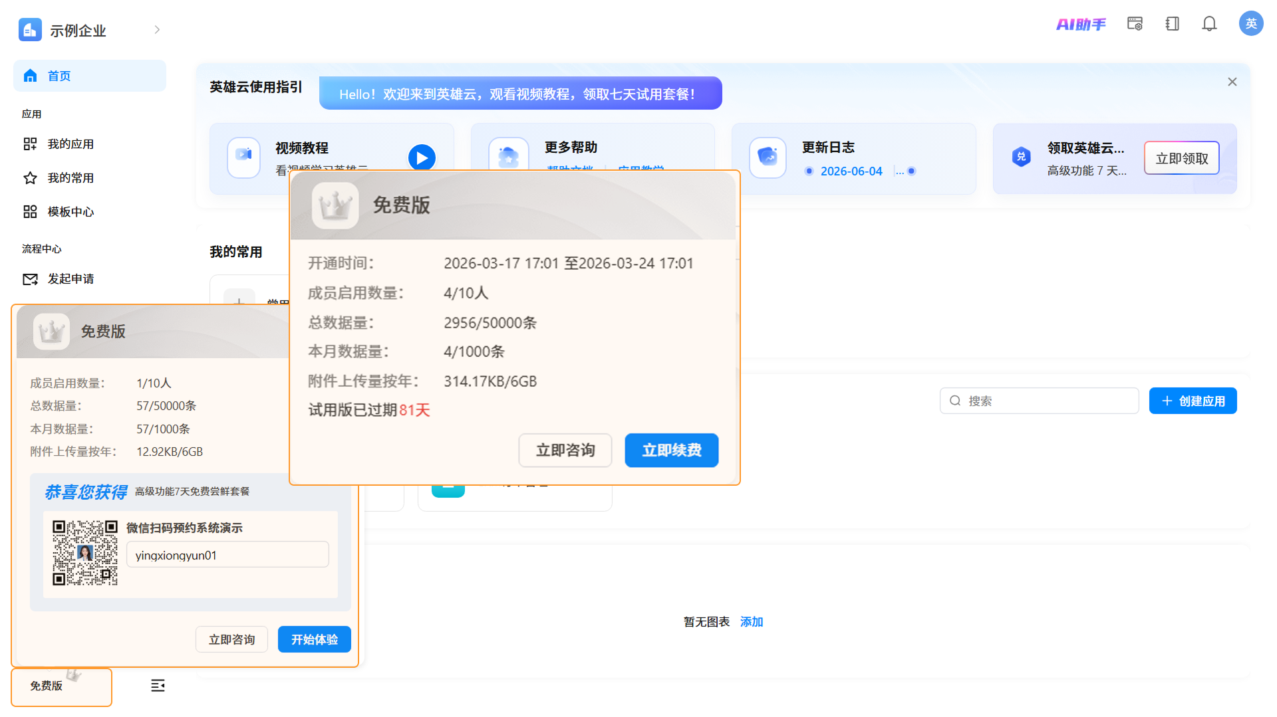Click the 12.92KB/6GB value in the small popup
The width and height of the screenshot is (1277, 717).
pyautogui.click(x=170, y=452)
